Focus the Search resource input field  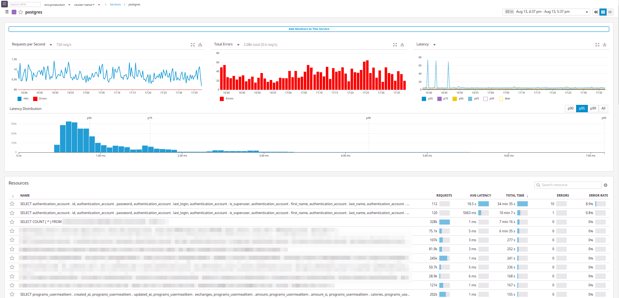coord(568,185)
